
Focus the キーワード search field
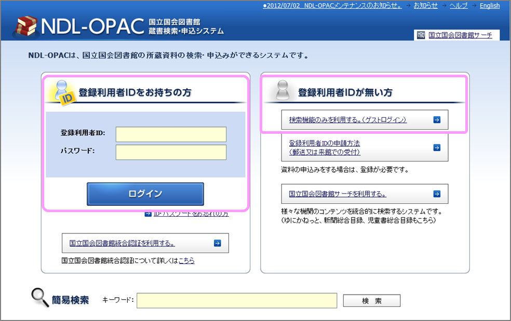[x=237, y=300]
